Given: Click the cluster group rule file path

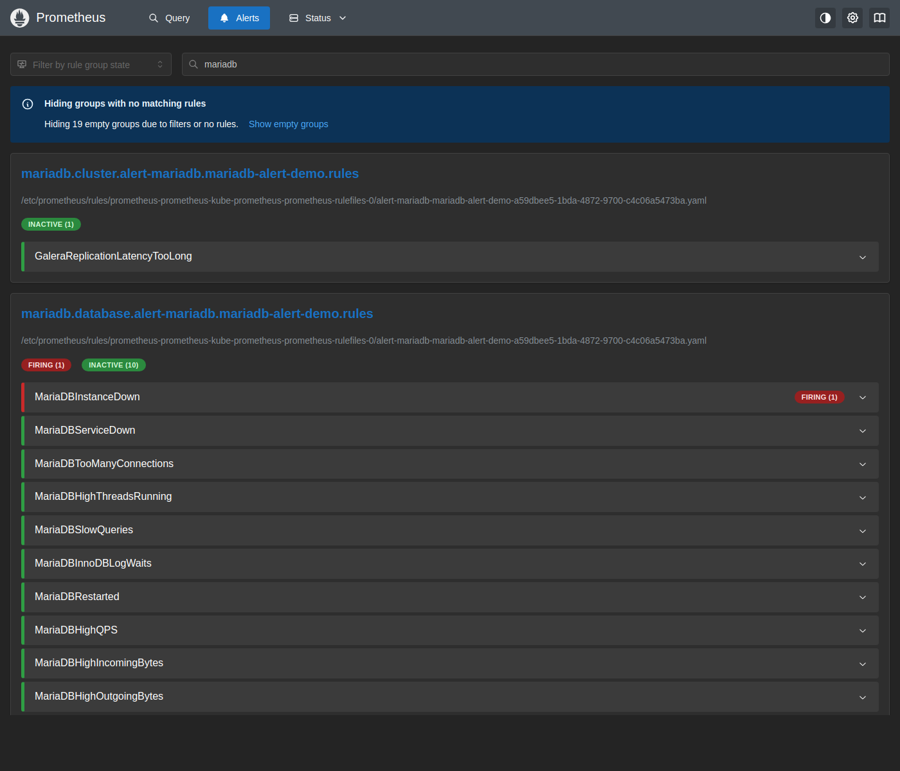Looking at the screenshot, I should click(x=364, y=200).
